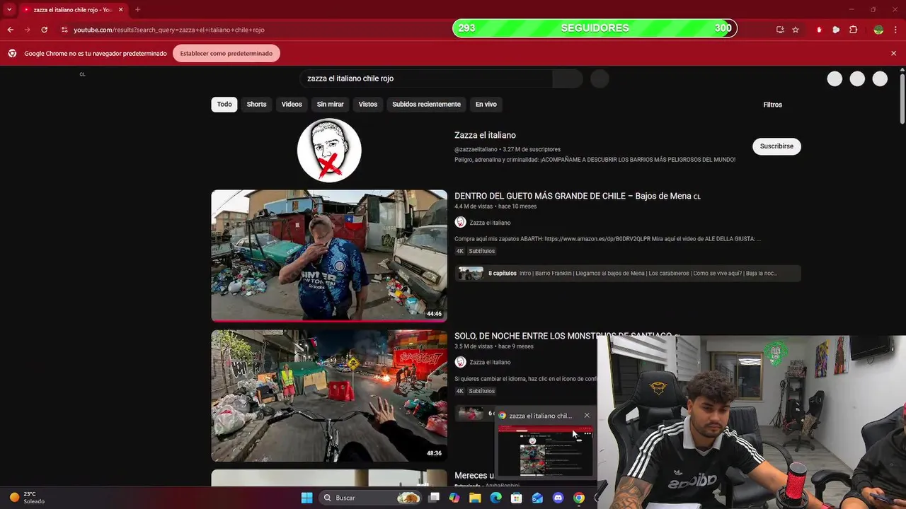
Task: Expand the 8 capítulos chapters row
Action: click(x=628, y=273)
